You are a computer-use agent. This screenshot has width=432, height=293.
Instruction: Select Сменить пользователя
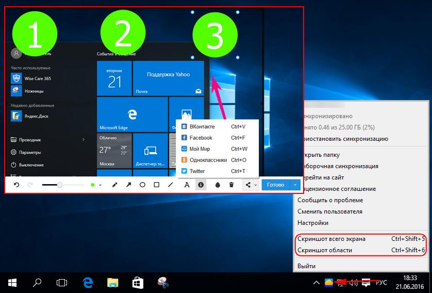tap(361, 211)
